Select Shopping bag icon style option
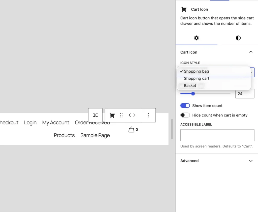Screen dimensions: 258x212 coord(214,71)
